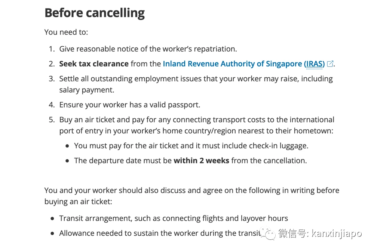The width and height of the screenshot is (374, 251).
Task: Click the Before cancelling heading
Action: click(x=95, y=13)
